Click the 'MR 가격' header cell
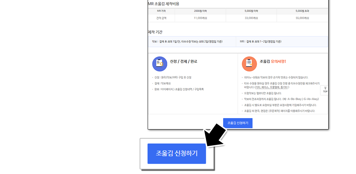The image size is (356, 174). click(161, 11)
